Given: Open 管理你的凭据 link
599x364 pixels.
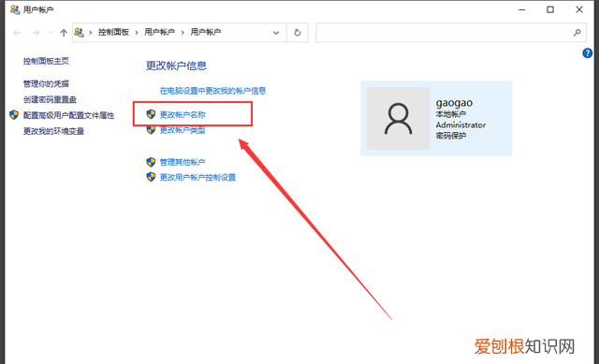Looking at the screenshot, I should [x=46, y=83].
